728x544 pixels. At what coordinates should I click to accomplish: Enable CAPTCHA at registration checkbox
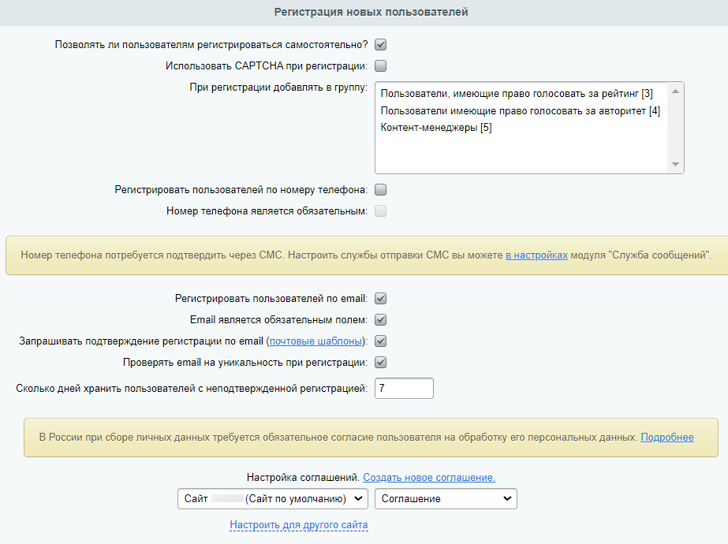coord(380,66)
